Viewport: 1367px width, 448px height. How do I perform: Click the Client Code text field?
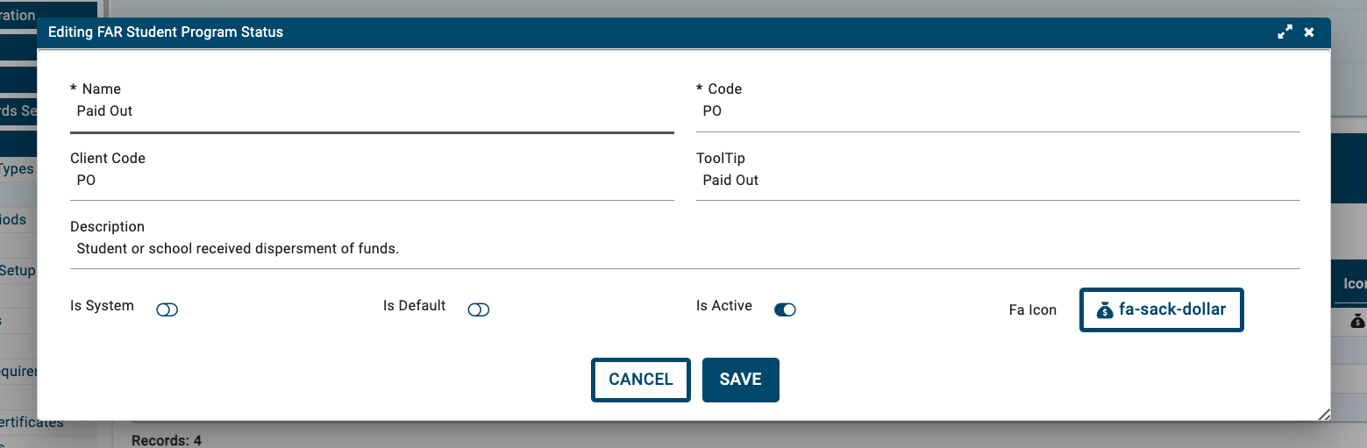[372, 181]
